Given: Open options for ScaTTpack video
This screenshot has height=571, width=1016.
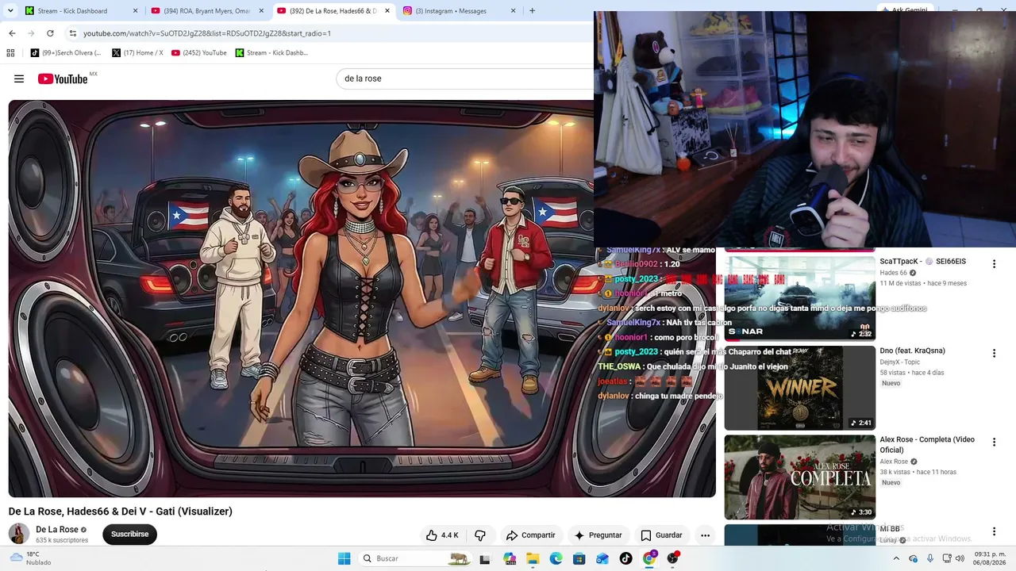Looking at the screenshot, I should point(994,264).
